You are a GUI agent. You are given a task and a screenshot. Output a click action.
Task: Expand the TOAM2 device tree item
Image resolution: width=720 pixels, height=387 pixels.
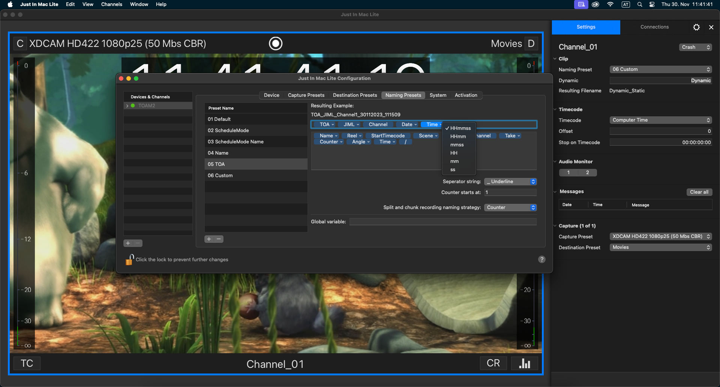click(x=127, y=106)
